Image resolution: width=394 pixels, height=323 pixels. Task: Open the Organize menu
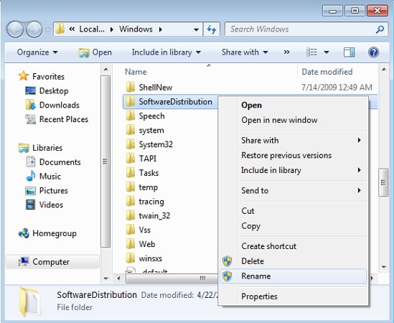click(x=37, y=52)
